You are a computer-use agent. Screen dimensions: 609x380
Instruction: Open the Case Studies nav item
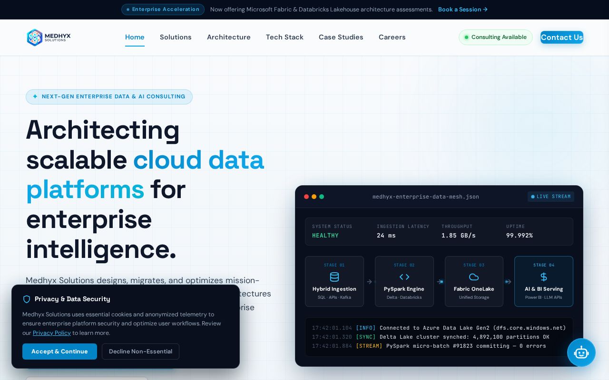pos(341,37)
